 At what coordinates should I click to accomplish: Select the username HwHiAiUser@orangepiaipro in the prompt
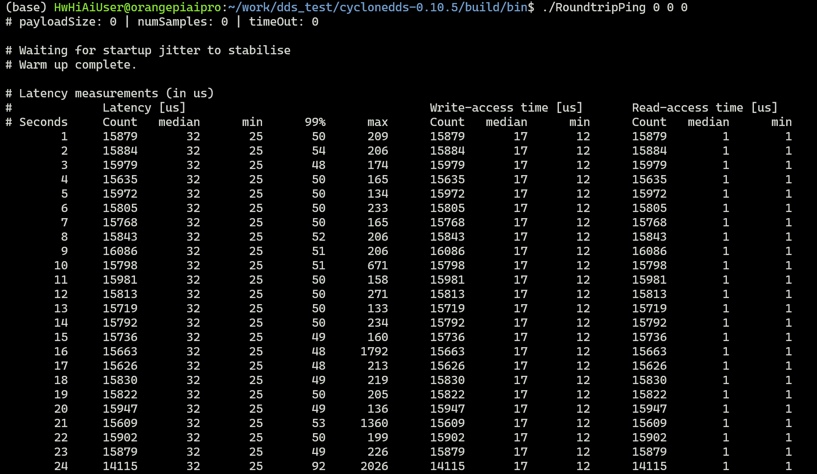(x=138, y=7)
